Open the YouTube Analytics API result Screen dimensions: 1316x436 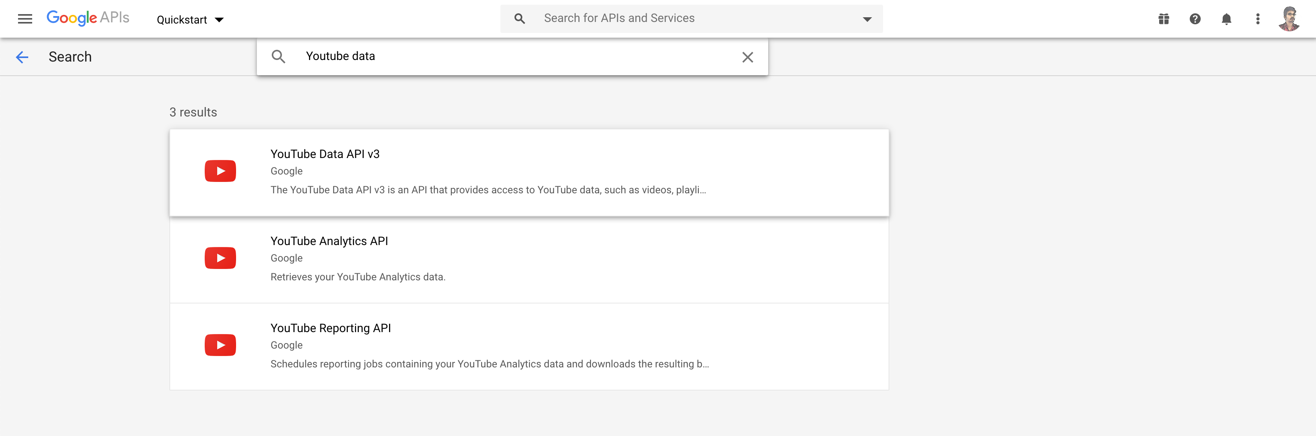529,259
